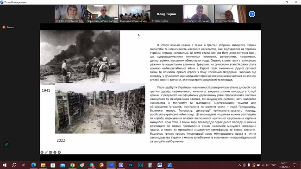Switch the УКР keyboard language indicator

(273, 165)
